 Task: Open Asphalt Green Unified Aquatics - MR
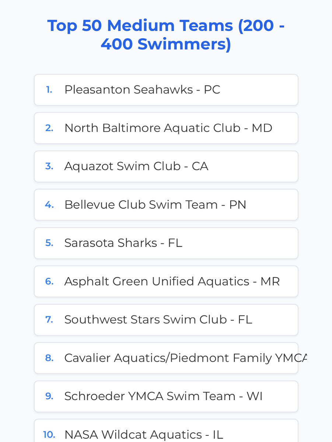(172, 281)
